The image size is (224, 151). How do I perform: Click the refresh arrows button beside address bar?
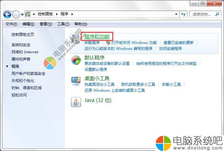(x=183, y=14)
